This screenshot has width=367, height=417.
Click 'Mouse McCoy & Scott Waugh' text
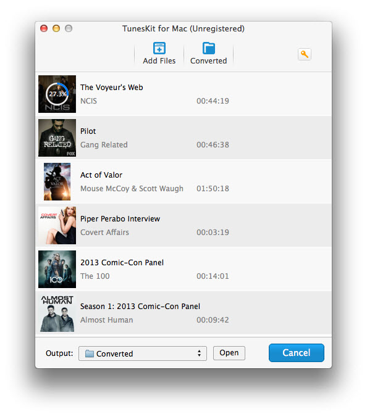tap(132, 189)
